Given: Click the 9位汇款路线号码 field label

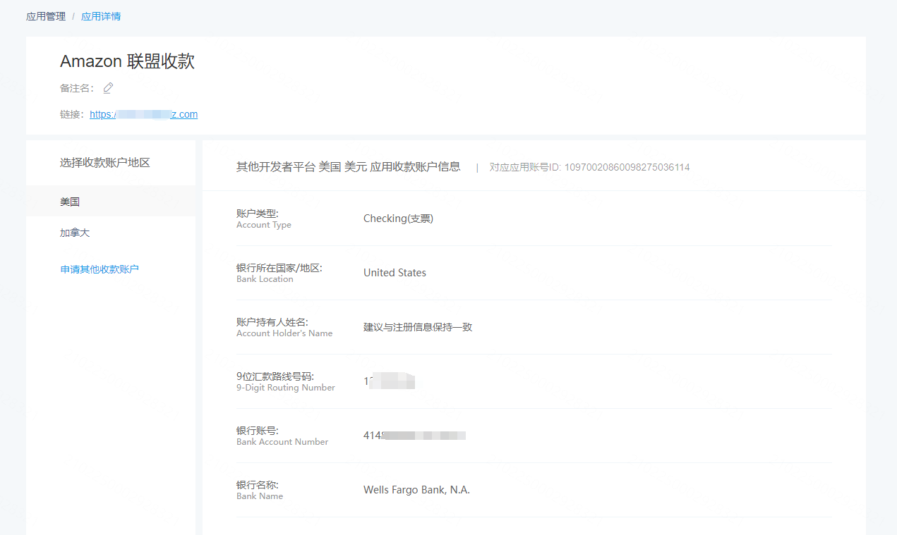Looking at the screenshot, I should click(285, 381).
